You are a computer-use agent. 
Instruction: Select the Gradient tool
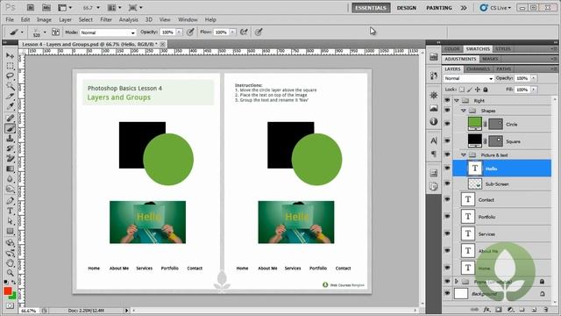point(10,169)
